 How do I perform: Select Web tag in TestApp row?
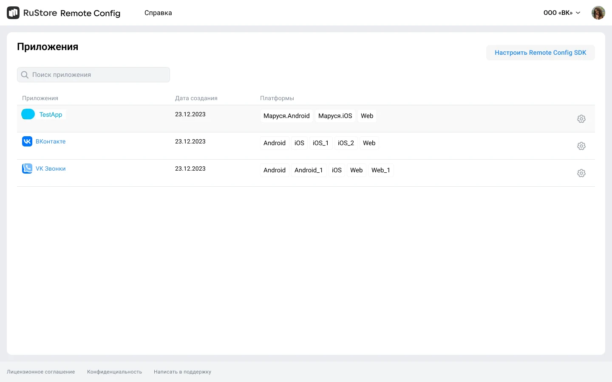tap(367, 116)
